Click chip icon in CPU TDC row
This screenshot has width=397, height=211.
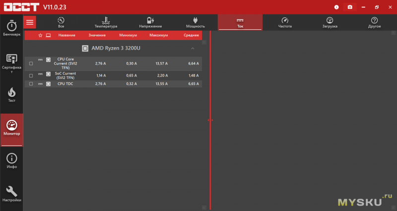point(48,83)
